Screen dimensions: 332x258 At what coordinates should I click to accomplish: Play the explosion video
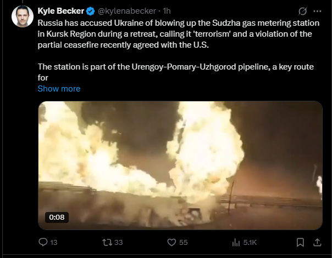pyautogui.click(x=180, y=164)
